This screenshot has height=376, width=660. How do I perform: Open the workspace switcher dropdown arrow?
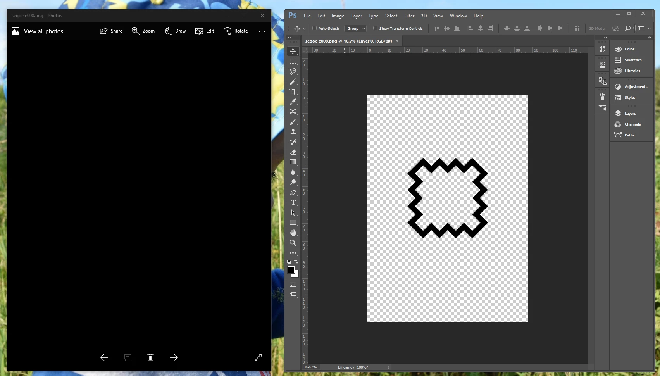tap(650, 28)
